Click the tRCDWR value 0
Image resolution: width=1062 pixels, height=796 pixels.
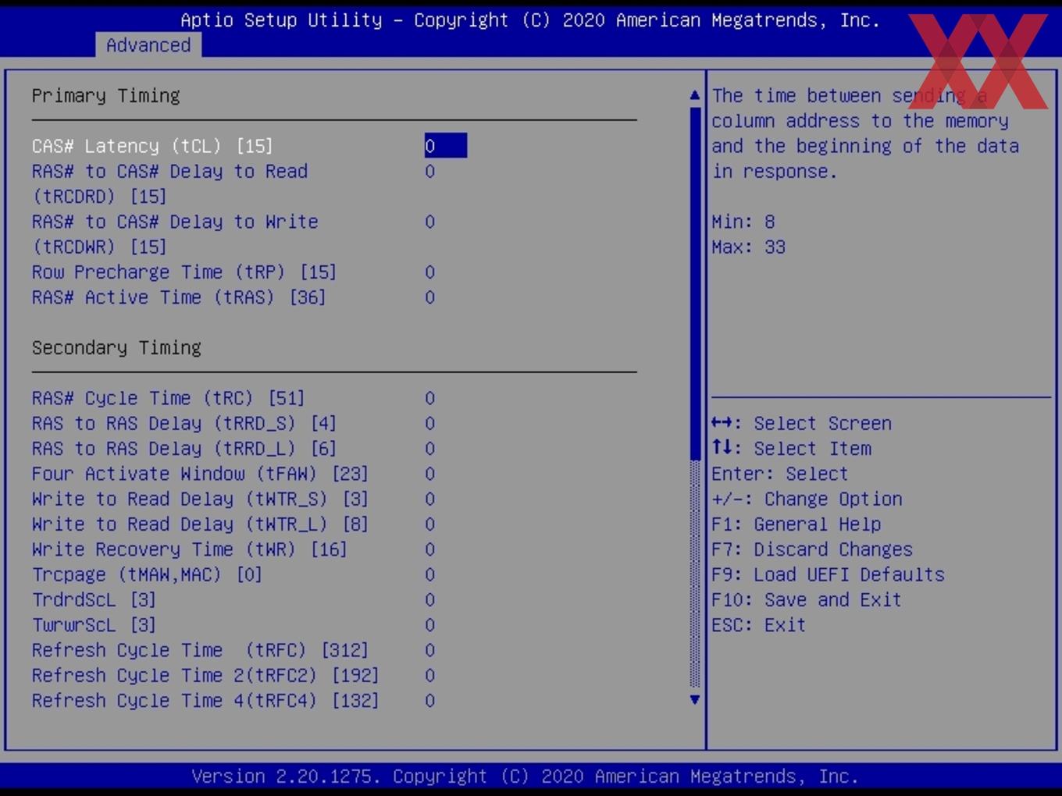430,222
